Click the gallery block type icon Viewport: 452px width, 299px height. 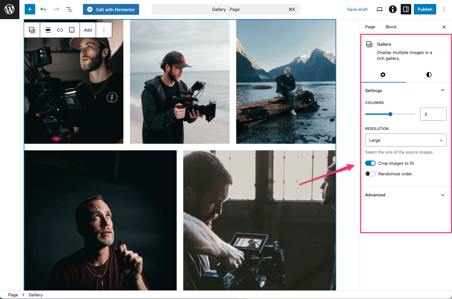[32, 30]
